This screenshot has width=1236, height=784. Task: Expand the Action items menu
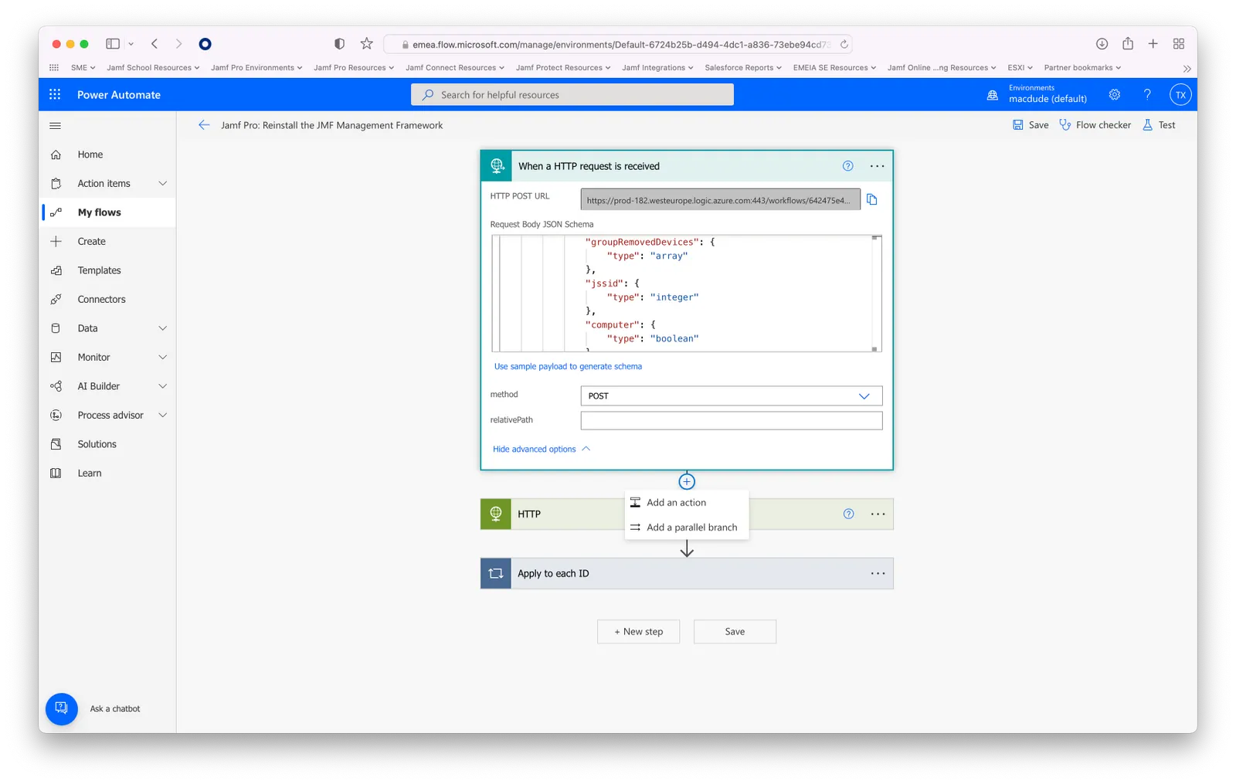click(x=162, y=184)
